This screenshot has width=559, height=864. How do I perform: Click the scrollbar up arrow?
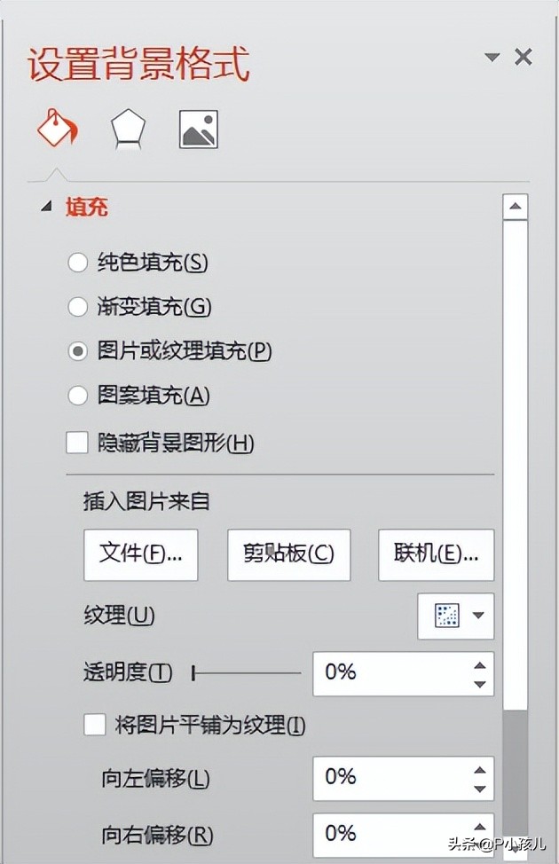(516, 207)
